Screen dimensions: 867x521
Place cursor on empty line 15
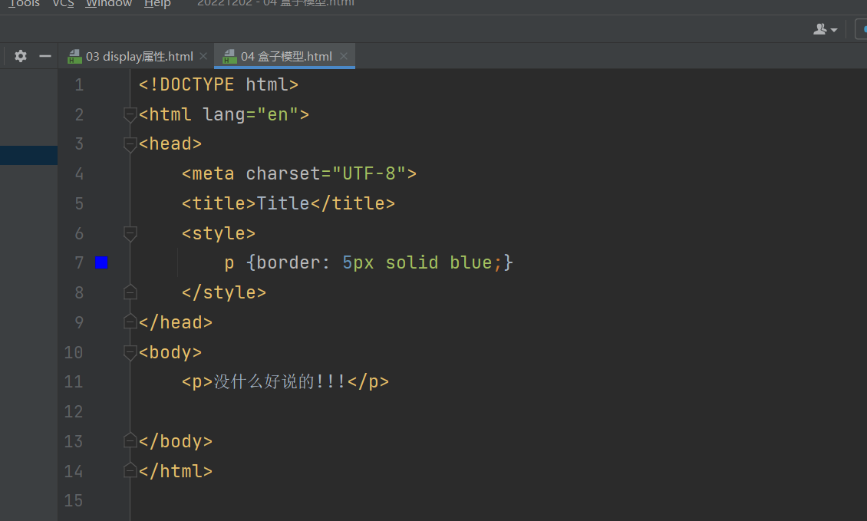click(x=307, y=500)
